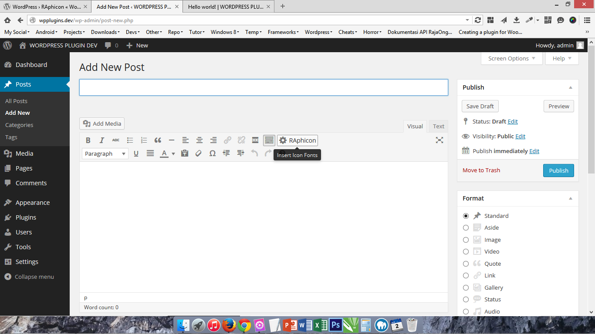Click the insert/edit link icon
Image resolution: width=595 pixels, height=334 pixels.
[227, 140]
